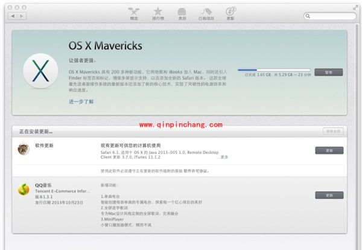Pause the OS X Mavericks download
Screen dimensions: 362x250
[x=329, y=72]
